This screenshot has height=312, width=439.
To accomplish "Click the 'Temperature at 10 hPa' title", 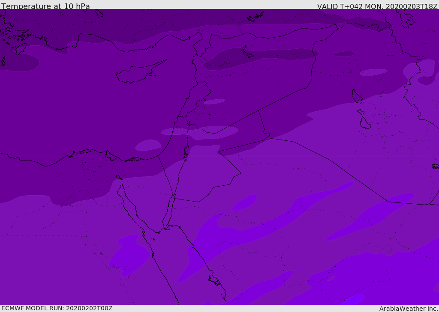I will point(45,6).
